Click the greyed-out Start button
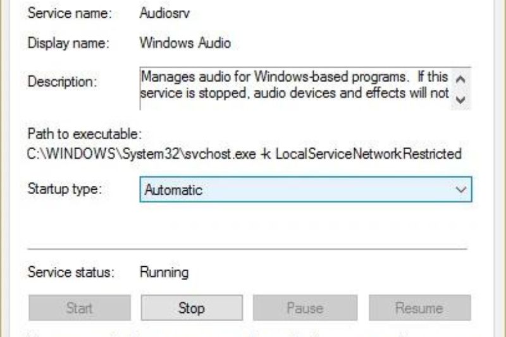506x337 pixels. point(80,308)
